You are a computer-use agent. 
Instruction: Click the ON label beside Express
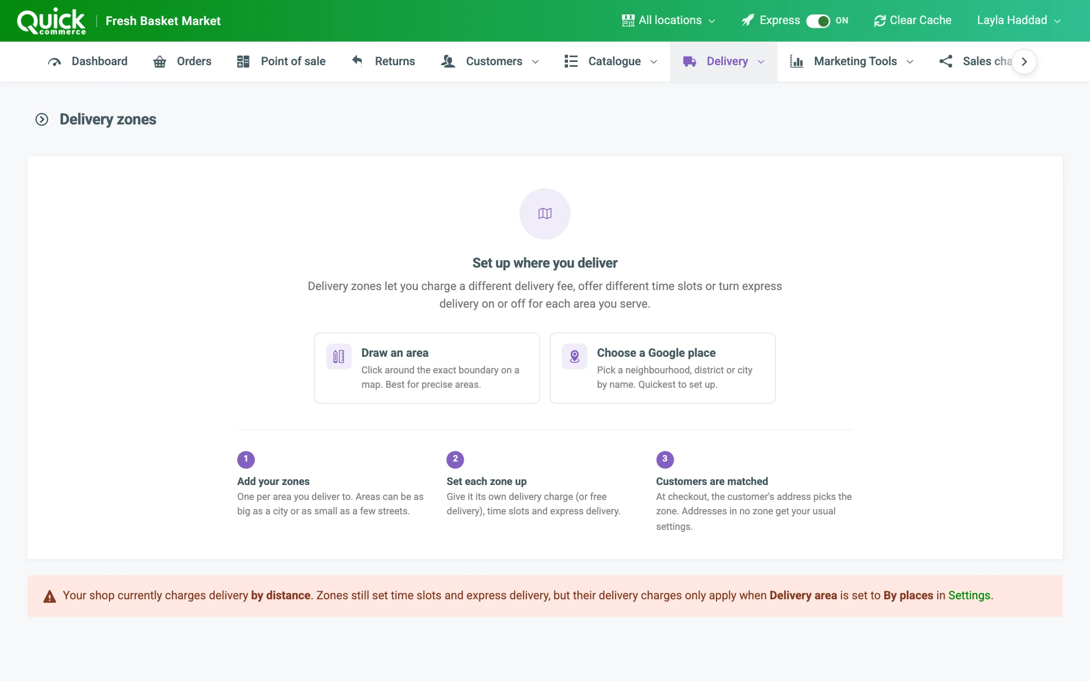point(842,20)
